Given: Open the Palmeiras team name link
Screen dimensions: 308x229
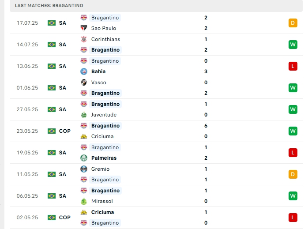Looking at the screenshot, I should pyautogui.click(x=104, y=158).
